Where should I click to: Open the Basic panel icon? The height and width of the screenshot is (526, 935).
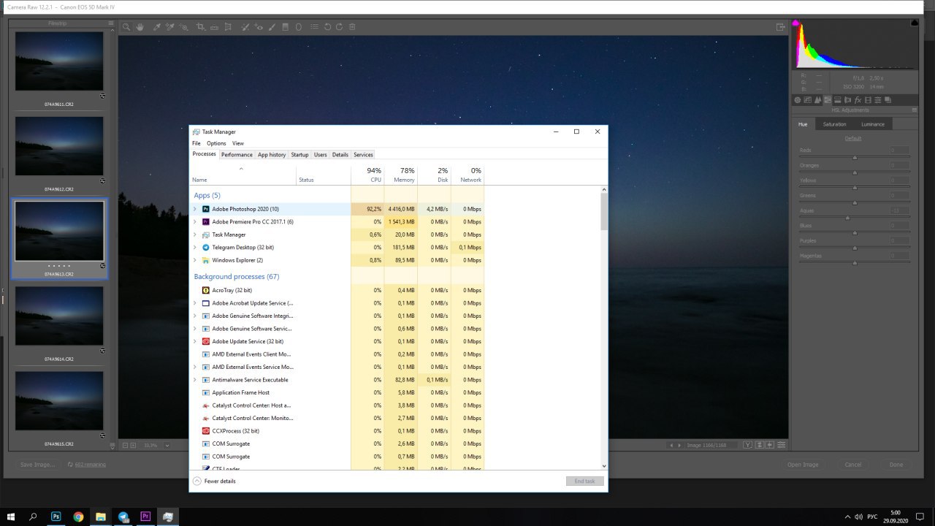[798, 100]
